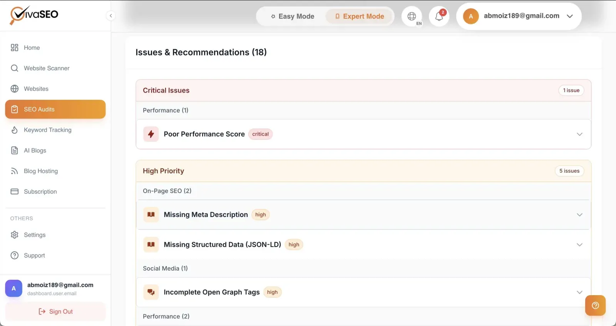Open the floating orange help button

click(x=595, y=306)
